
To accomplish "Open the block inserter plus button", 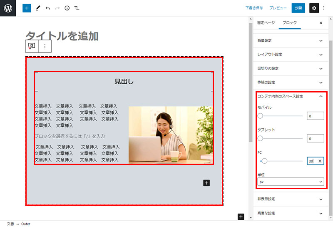I will click(27, 8).
